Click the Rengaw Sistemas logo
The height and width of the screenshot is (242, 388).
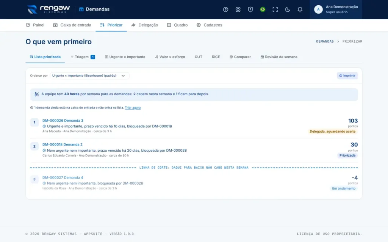[x=48, y=9]
